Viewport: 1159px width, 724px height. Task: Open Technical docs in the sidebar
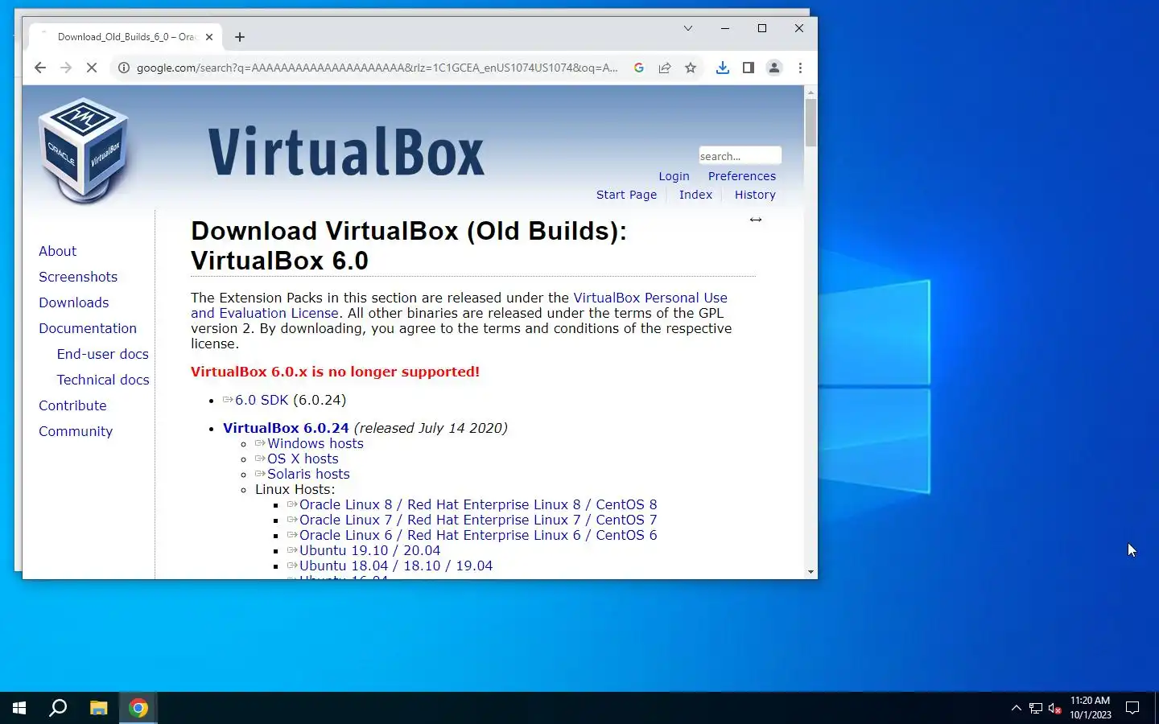[103, 380]
